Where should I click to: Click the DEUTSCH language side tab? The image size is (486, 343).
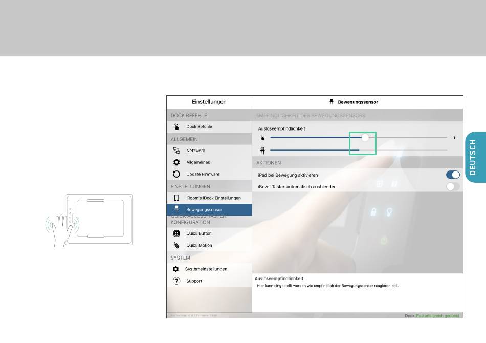[x=475, y=157]
